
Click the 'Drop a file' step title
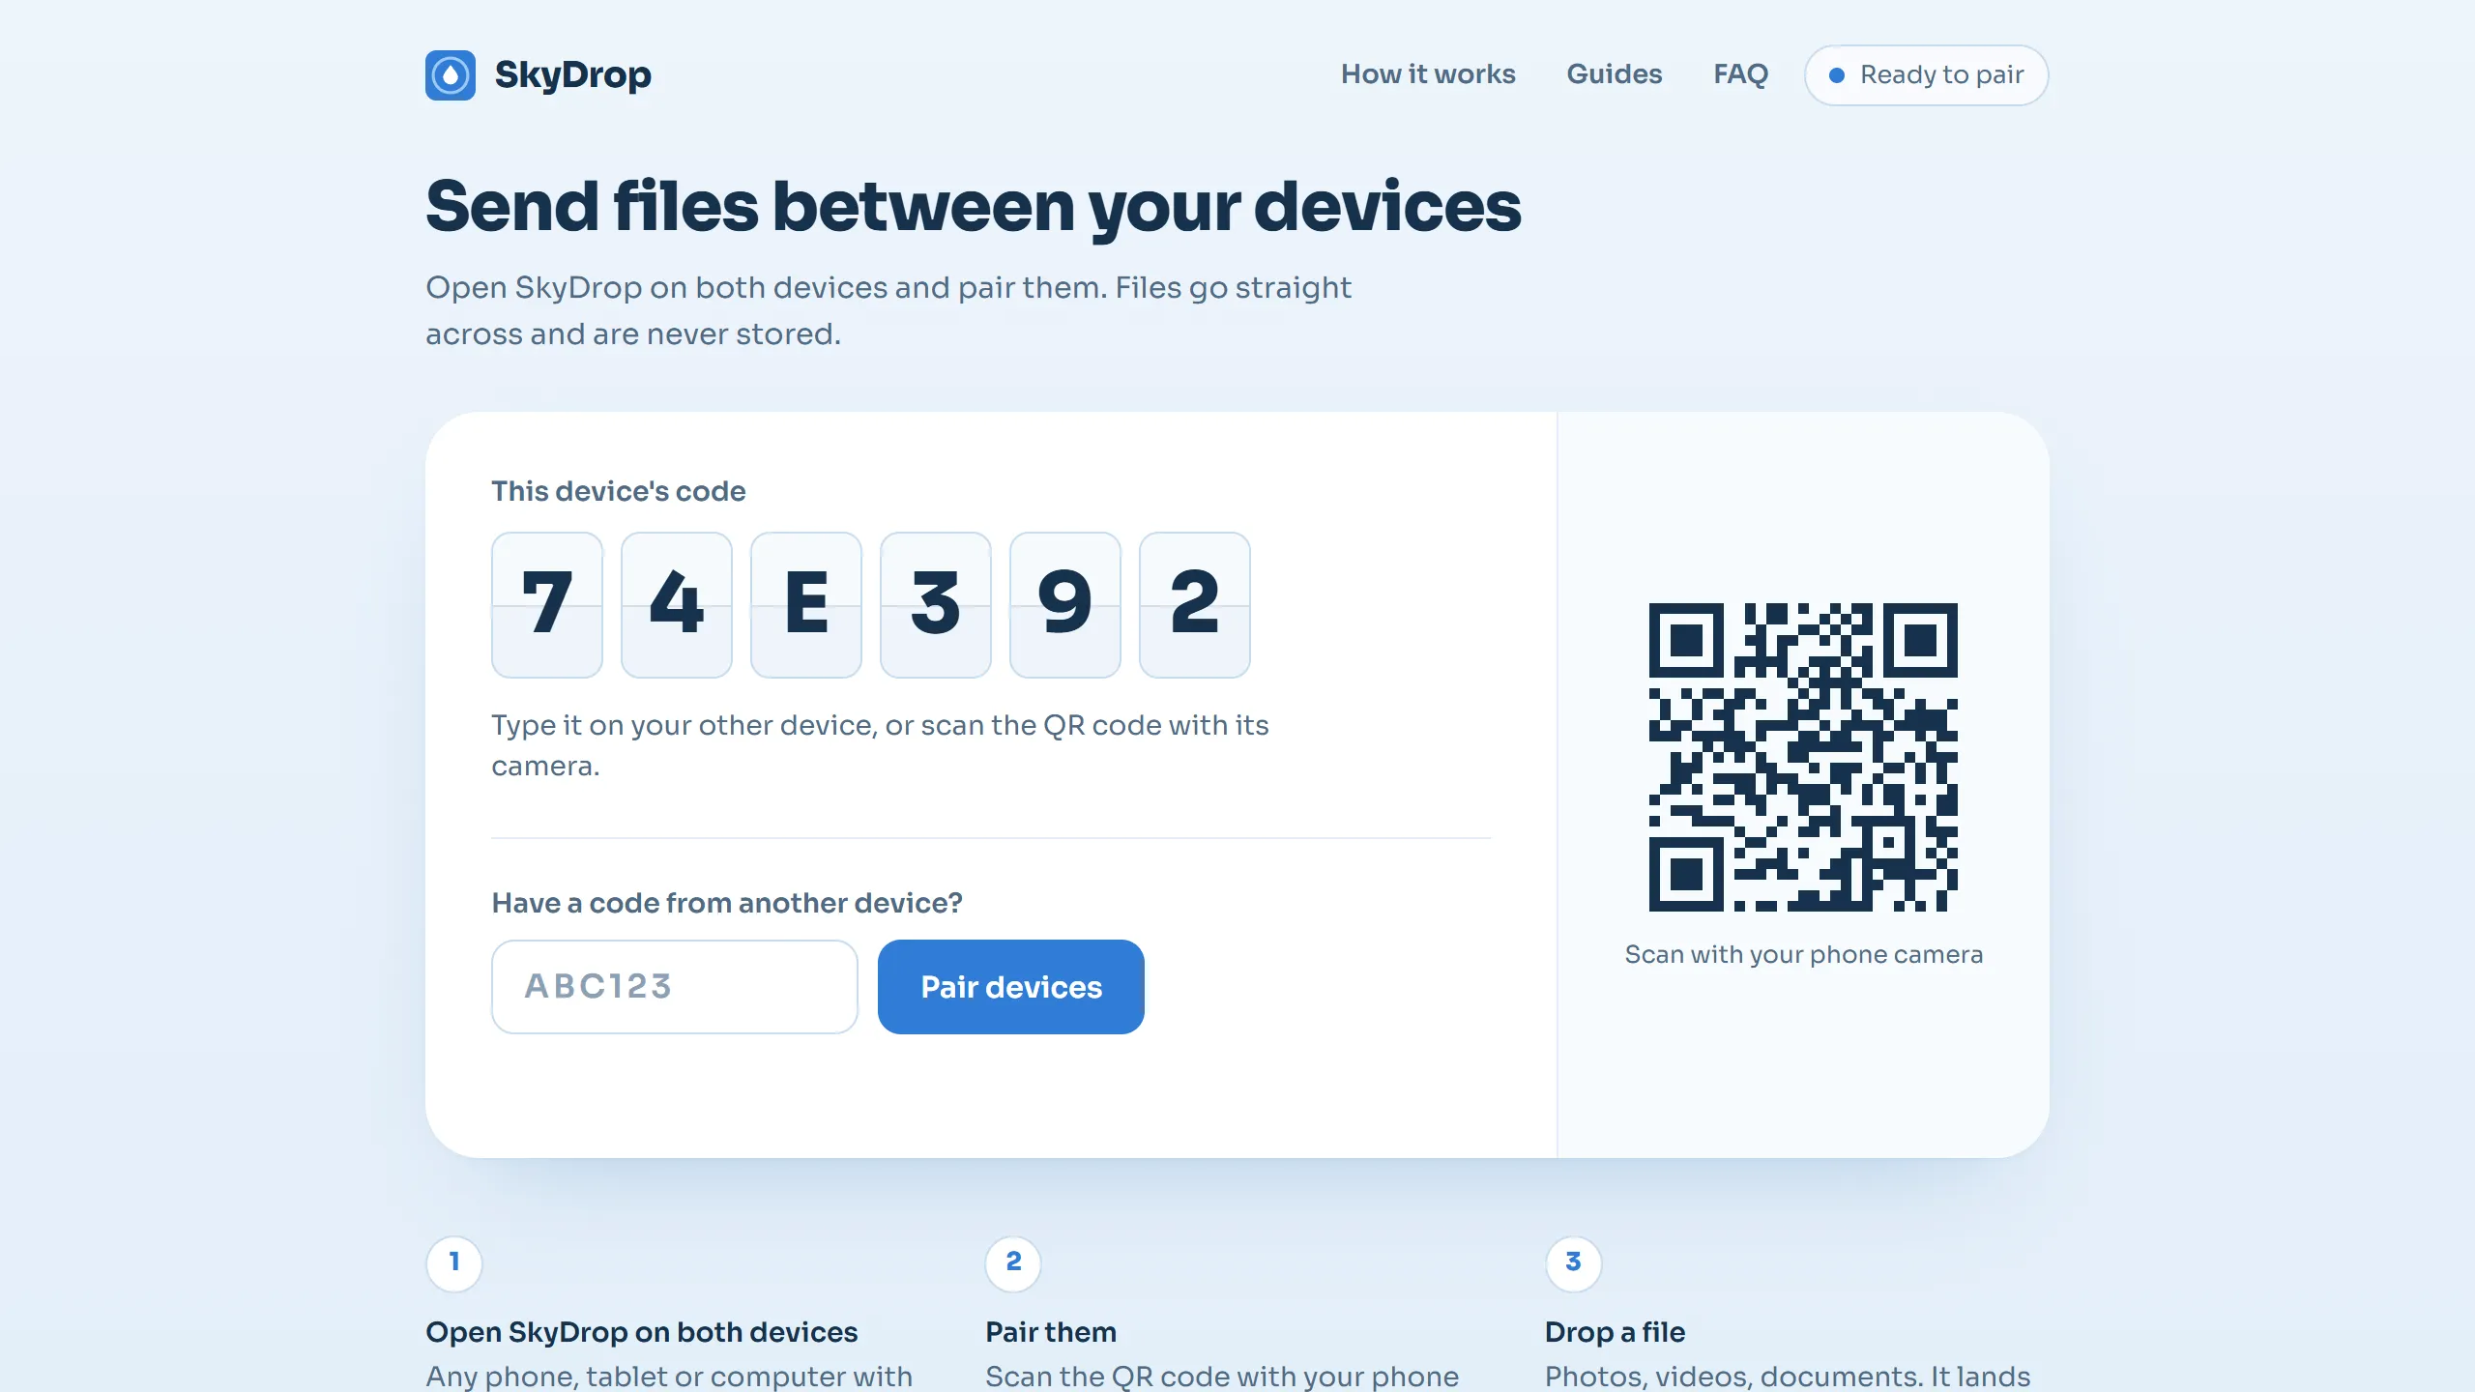point(1616,1332)
